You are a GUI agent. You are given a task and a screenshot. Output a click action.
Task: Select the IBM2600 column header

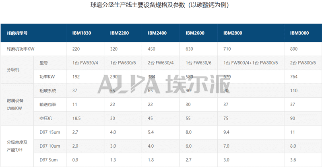[x=195, y=33]
